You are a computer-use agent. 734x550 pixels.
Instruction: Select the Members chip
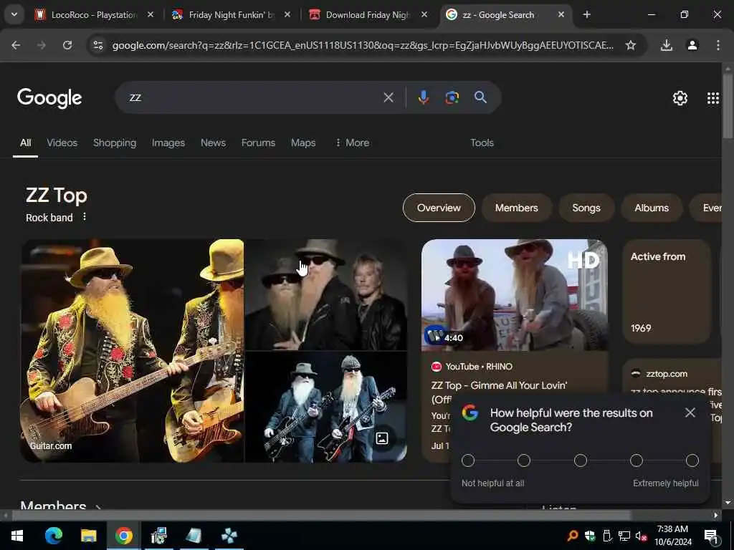pyautogui.click(x=516, y=208)
